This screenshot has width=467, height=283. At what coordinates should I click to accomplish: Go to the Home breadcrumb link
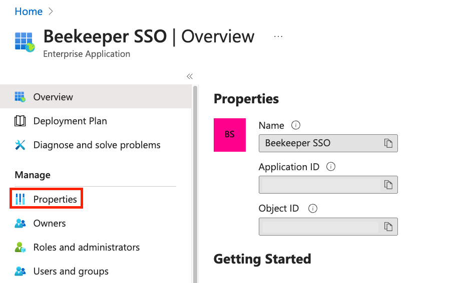[x=29, y=11]
